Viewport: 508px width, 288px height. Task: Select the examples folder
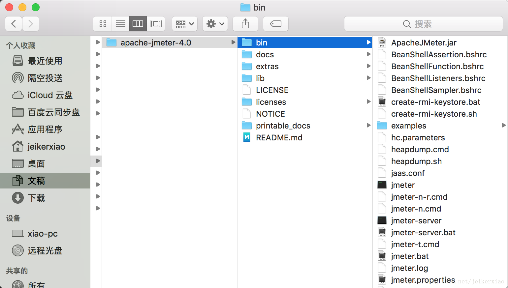click(440, 126)
